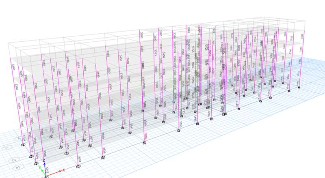Select column value 3470
Viewport: 325px width, 178px height.
click(x=67, y=60)
